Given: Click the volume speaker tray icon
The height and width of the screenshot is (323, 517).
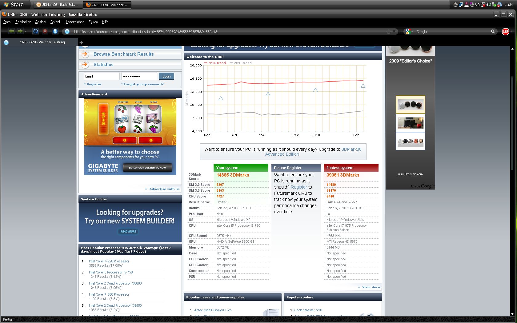Looking at the screenshot, I should click(x=489, y=5).
